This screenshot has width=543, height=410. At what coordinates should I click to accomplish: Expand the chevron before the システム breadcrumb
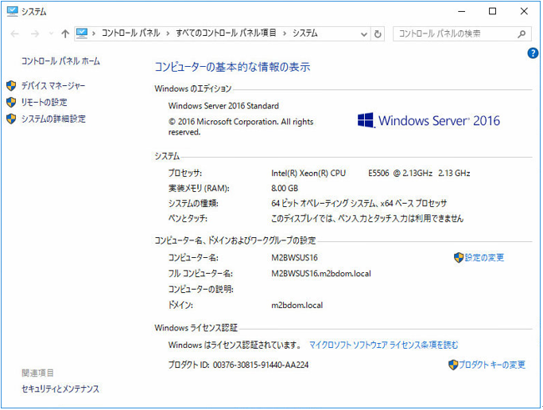pyautogui.click(x=285, y=33)
